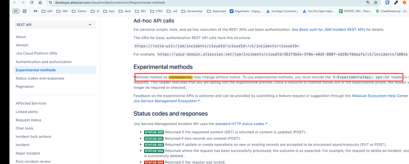Open Request status API group
The image size is (409, 164).
coord(28,120)
